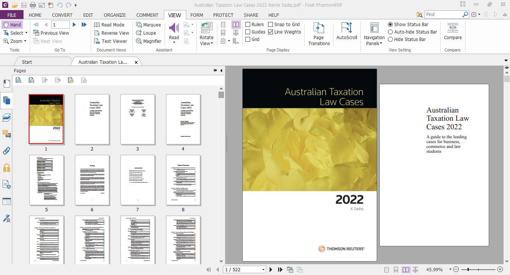Enlarge page thumbnails in Pages panel
This screenshot has width=510, height=275.
click(18, 80)
